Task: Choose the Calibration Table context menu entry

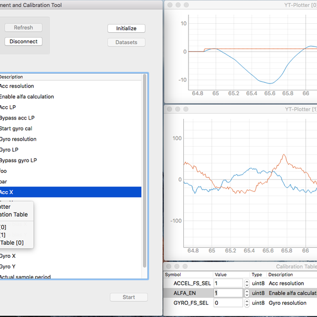Action: 14,215
